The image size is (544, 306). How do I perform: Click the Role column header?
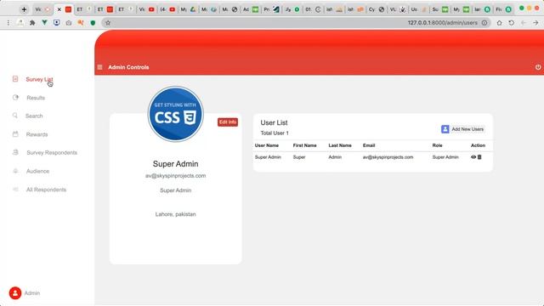(x=437, y=145)
